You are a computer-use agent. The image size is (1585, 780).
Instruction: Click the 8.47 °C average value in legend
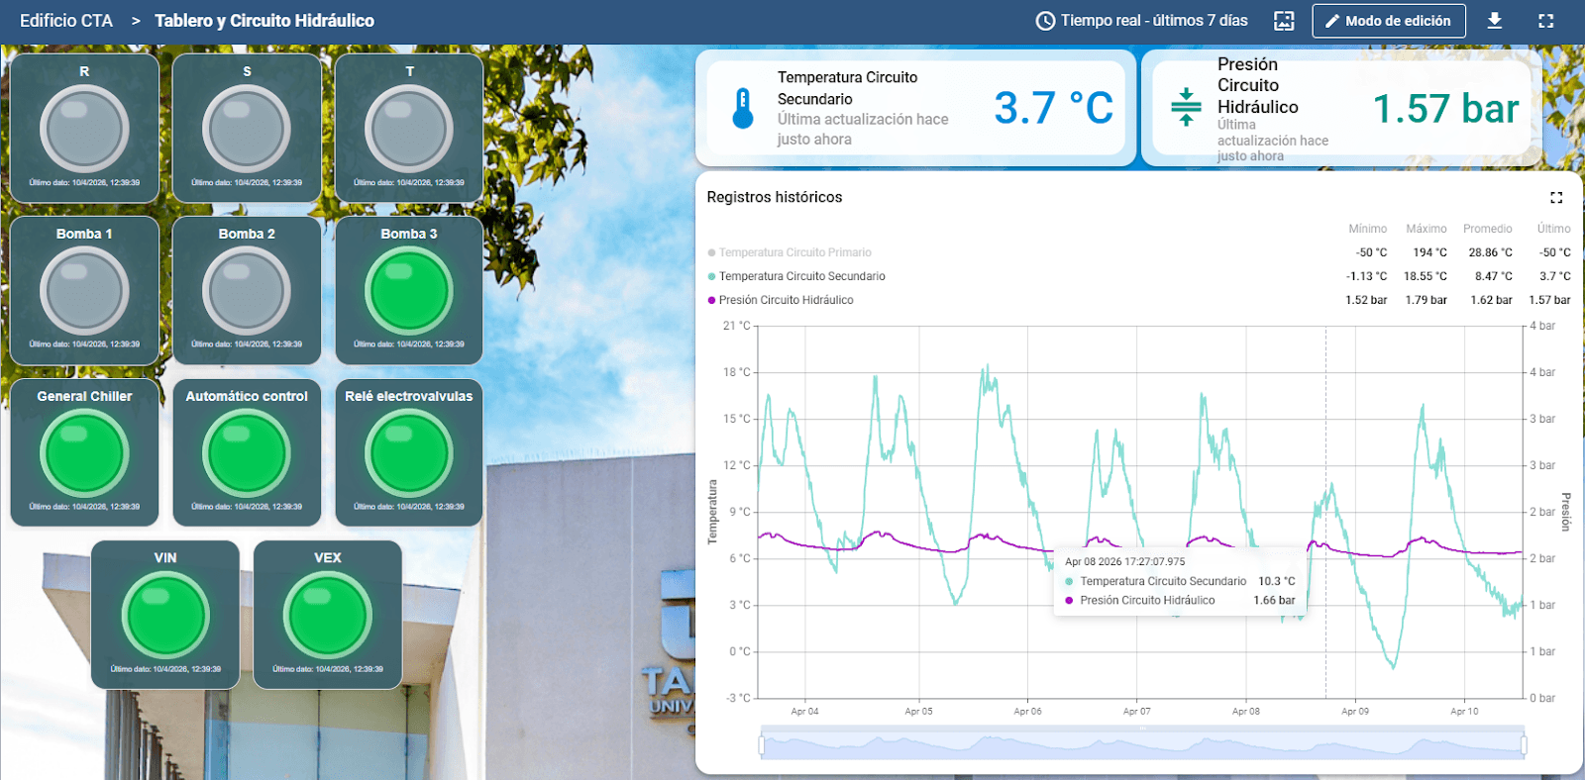(x=1494, y=276)
